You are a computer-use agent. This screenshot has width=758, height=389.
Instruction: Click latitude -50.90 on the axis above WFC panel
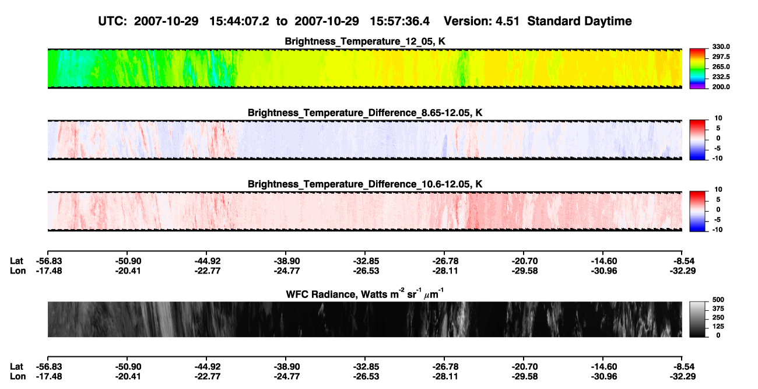(127, 261)
